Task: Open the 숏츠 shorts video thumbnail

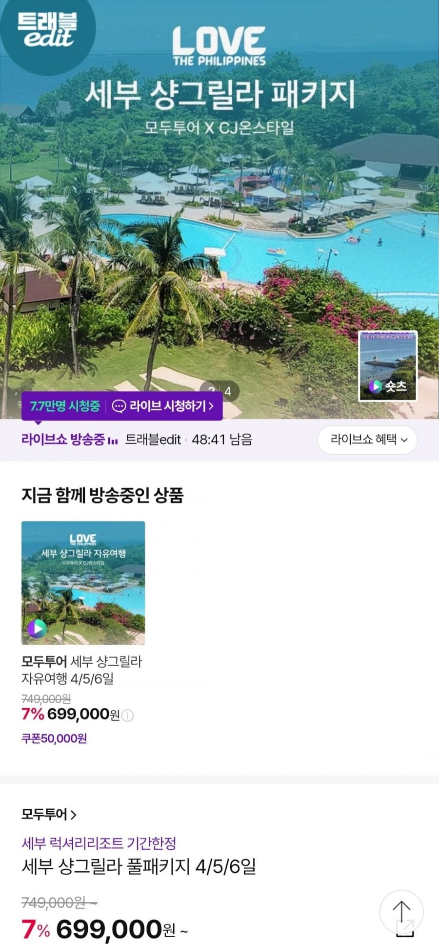Action: [x=388, y=366]
